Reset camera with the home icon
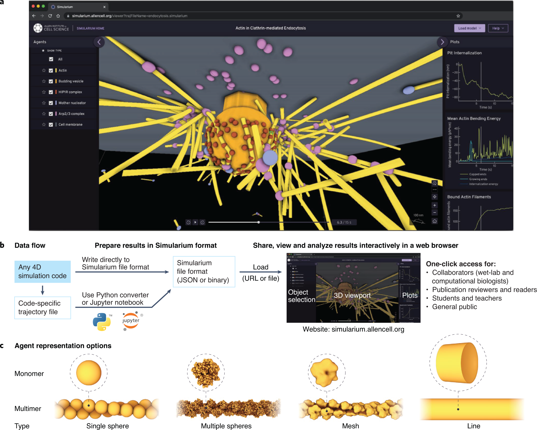The image size is (537, 430). (434, 221)
